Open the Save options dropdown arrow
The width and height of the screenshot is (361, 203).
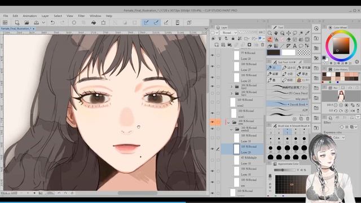43,23
